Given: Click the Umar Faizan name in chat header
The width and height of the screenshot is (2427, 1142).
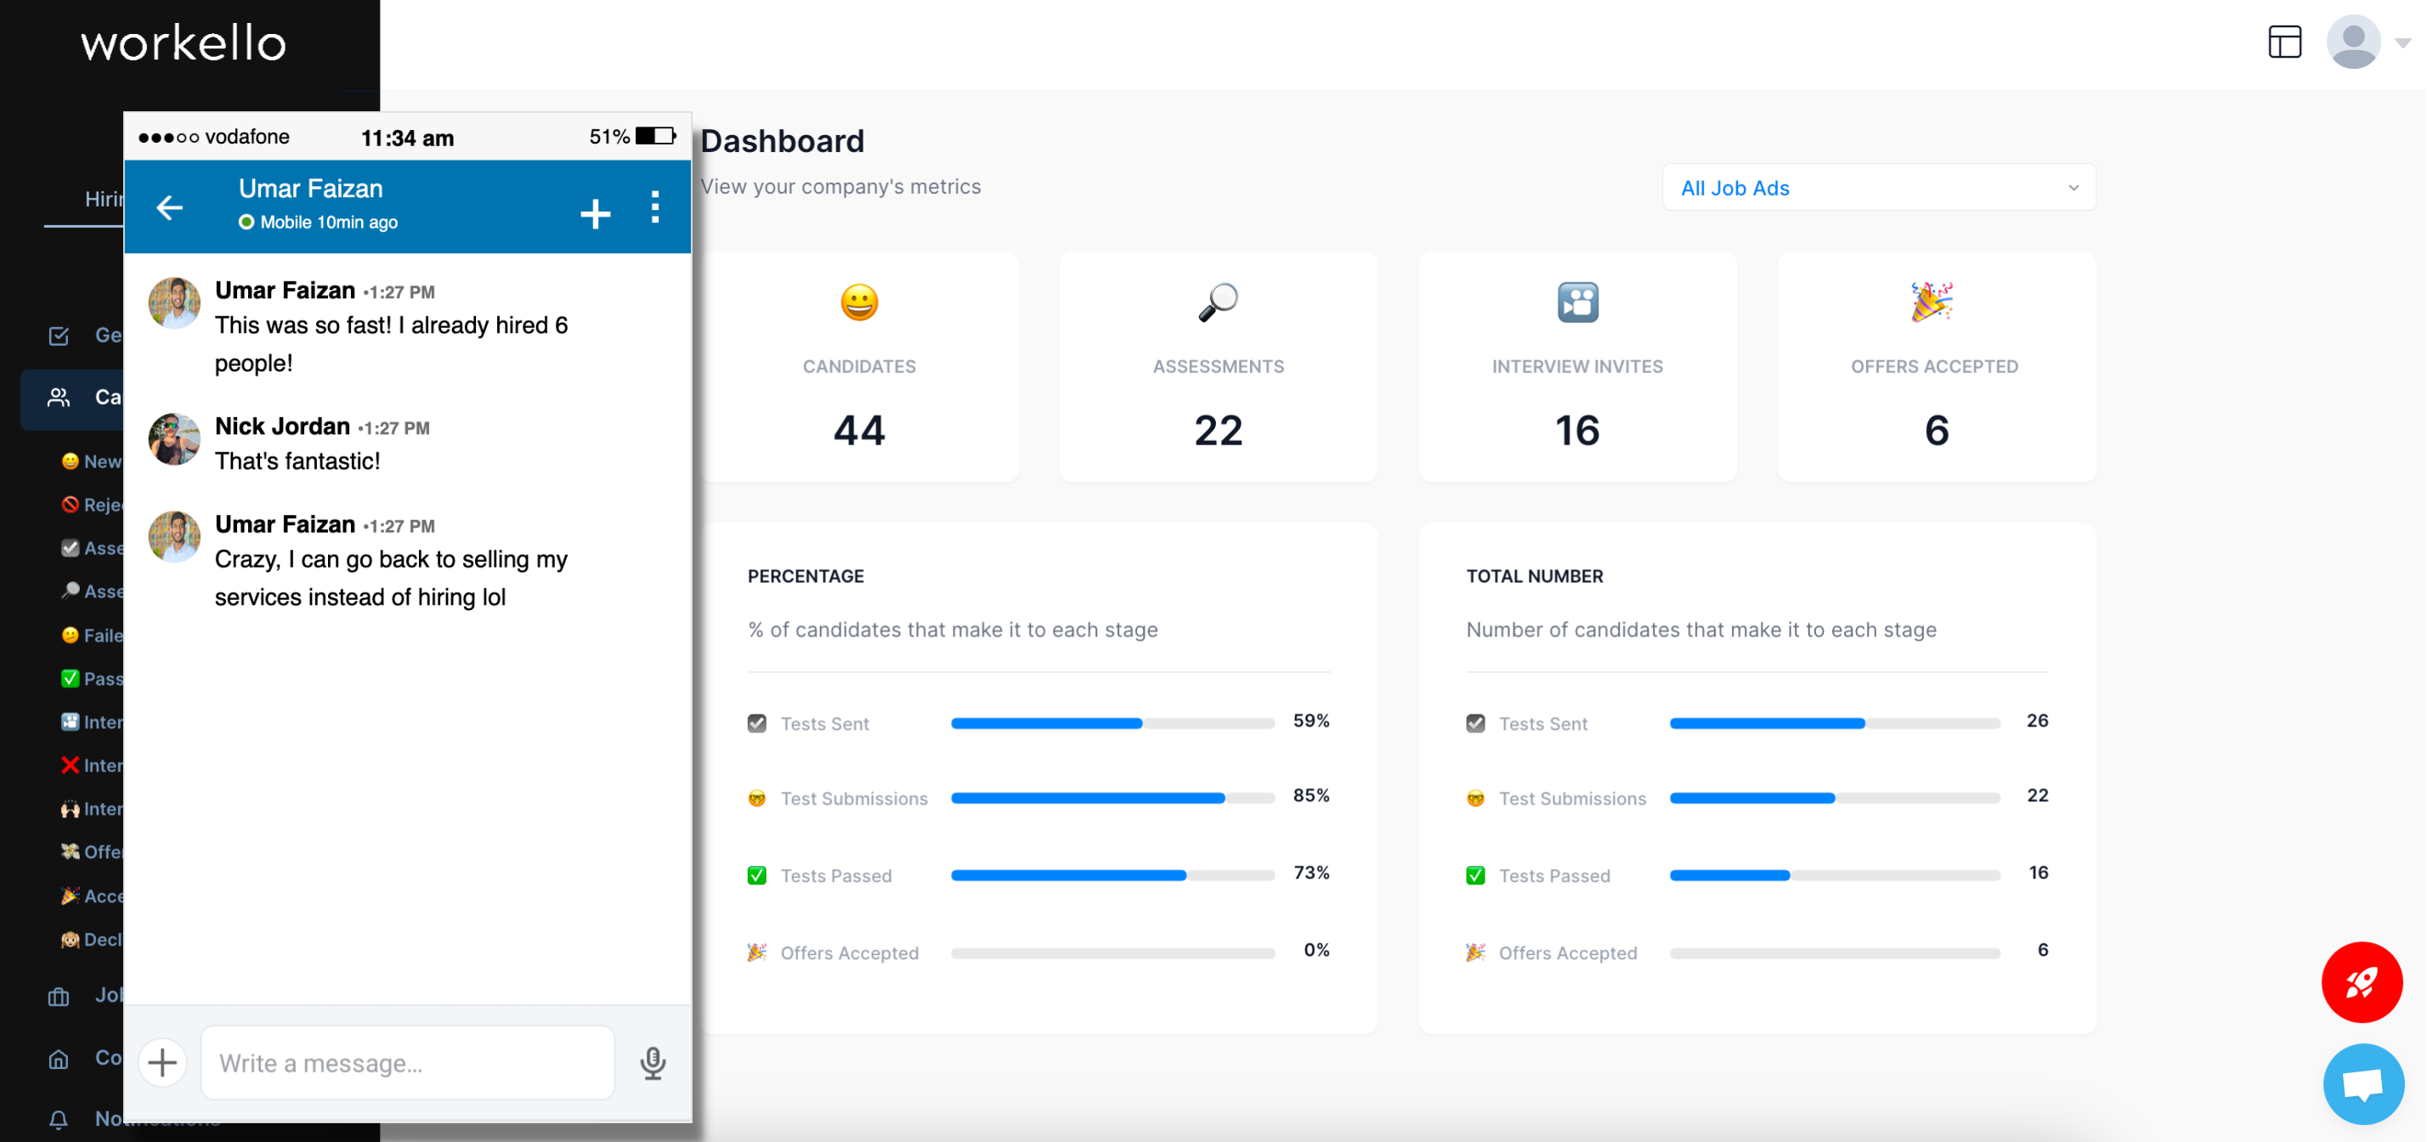Looking at the screenshot, I should (x=310, y=189).
